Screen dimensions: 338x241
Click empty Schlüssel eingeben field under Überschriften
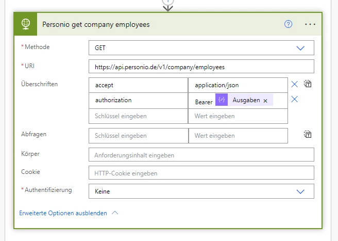[139, 116]
